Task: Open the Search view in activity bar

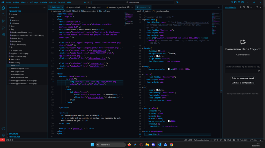Action: tap(3, 14)
